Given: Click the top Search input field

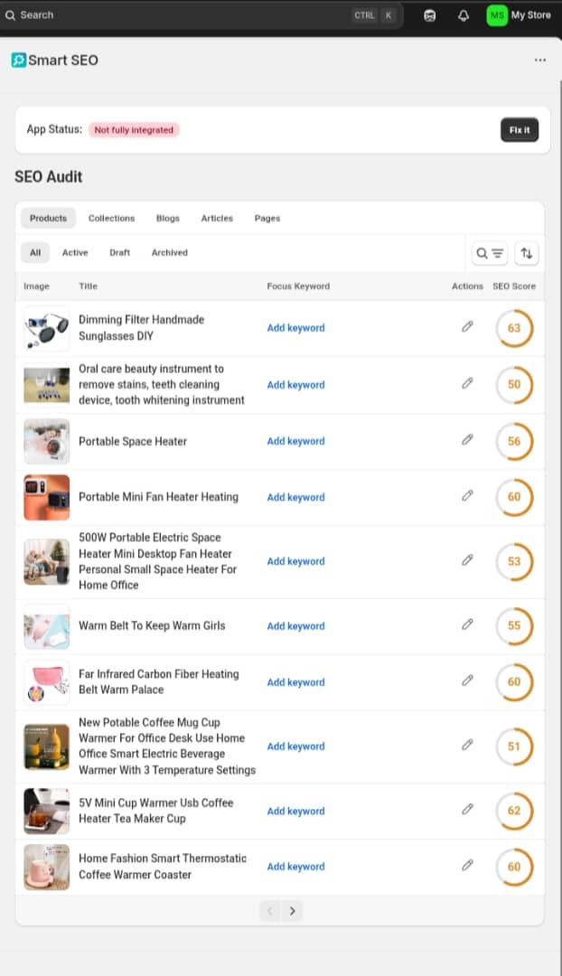Looking at the screenshot, I should point(181,15).
